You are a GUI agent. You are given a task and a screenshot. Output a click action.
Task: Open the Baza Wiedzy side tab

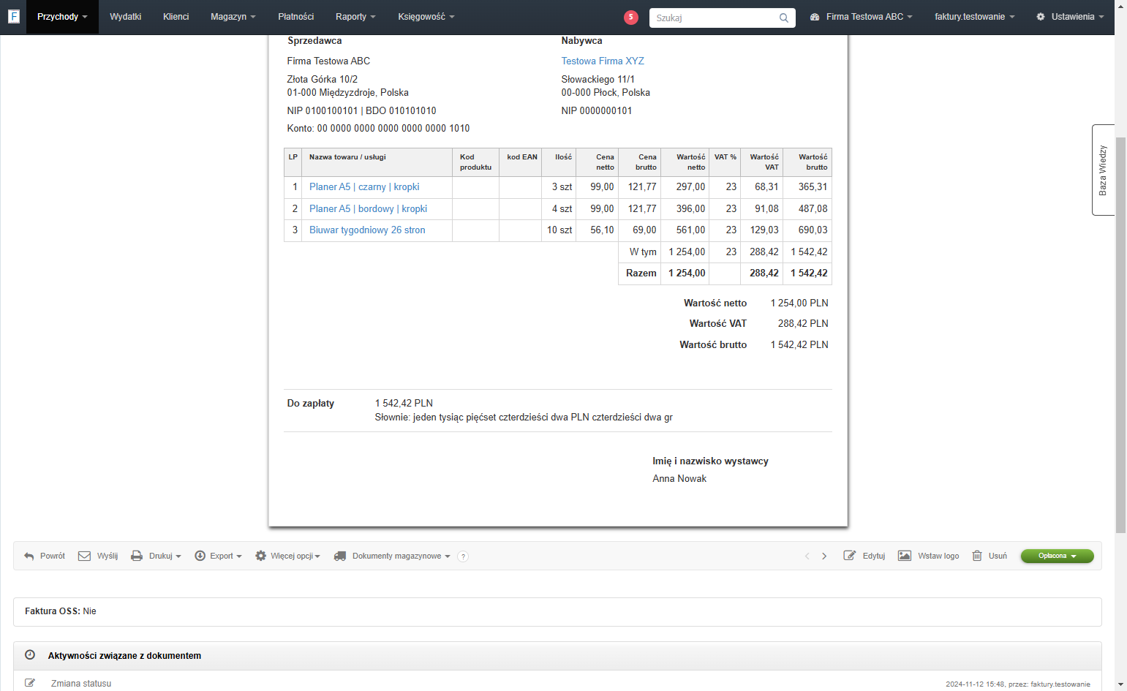pos(1103,170)
